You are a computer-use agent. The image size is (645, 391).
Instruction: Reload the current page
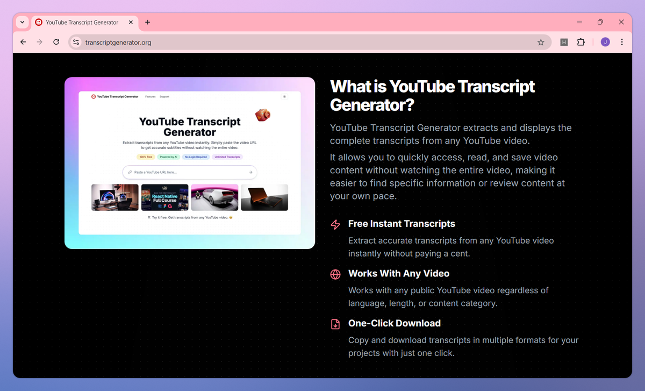(x=56, y=42)
